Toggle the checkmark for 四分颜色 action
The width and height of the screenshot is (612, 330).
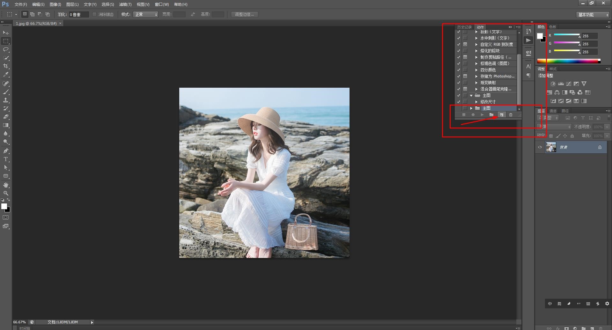coord(459,70)
